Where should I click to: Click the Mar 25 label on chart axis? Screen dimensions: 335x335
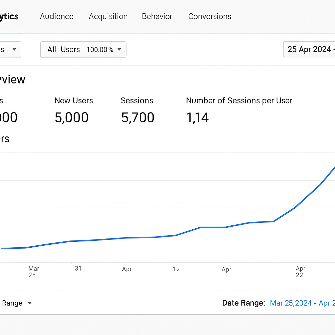tap(33, 272)
